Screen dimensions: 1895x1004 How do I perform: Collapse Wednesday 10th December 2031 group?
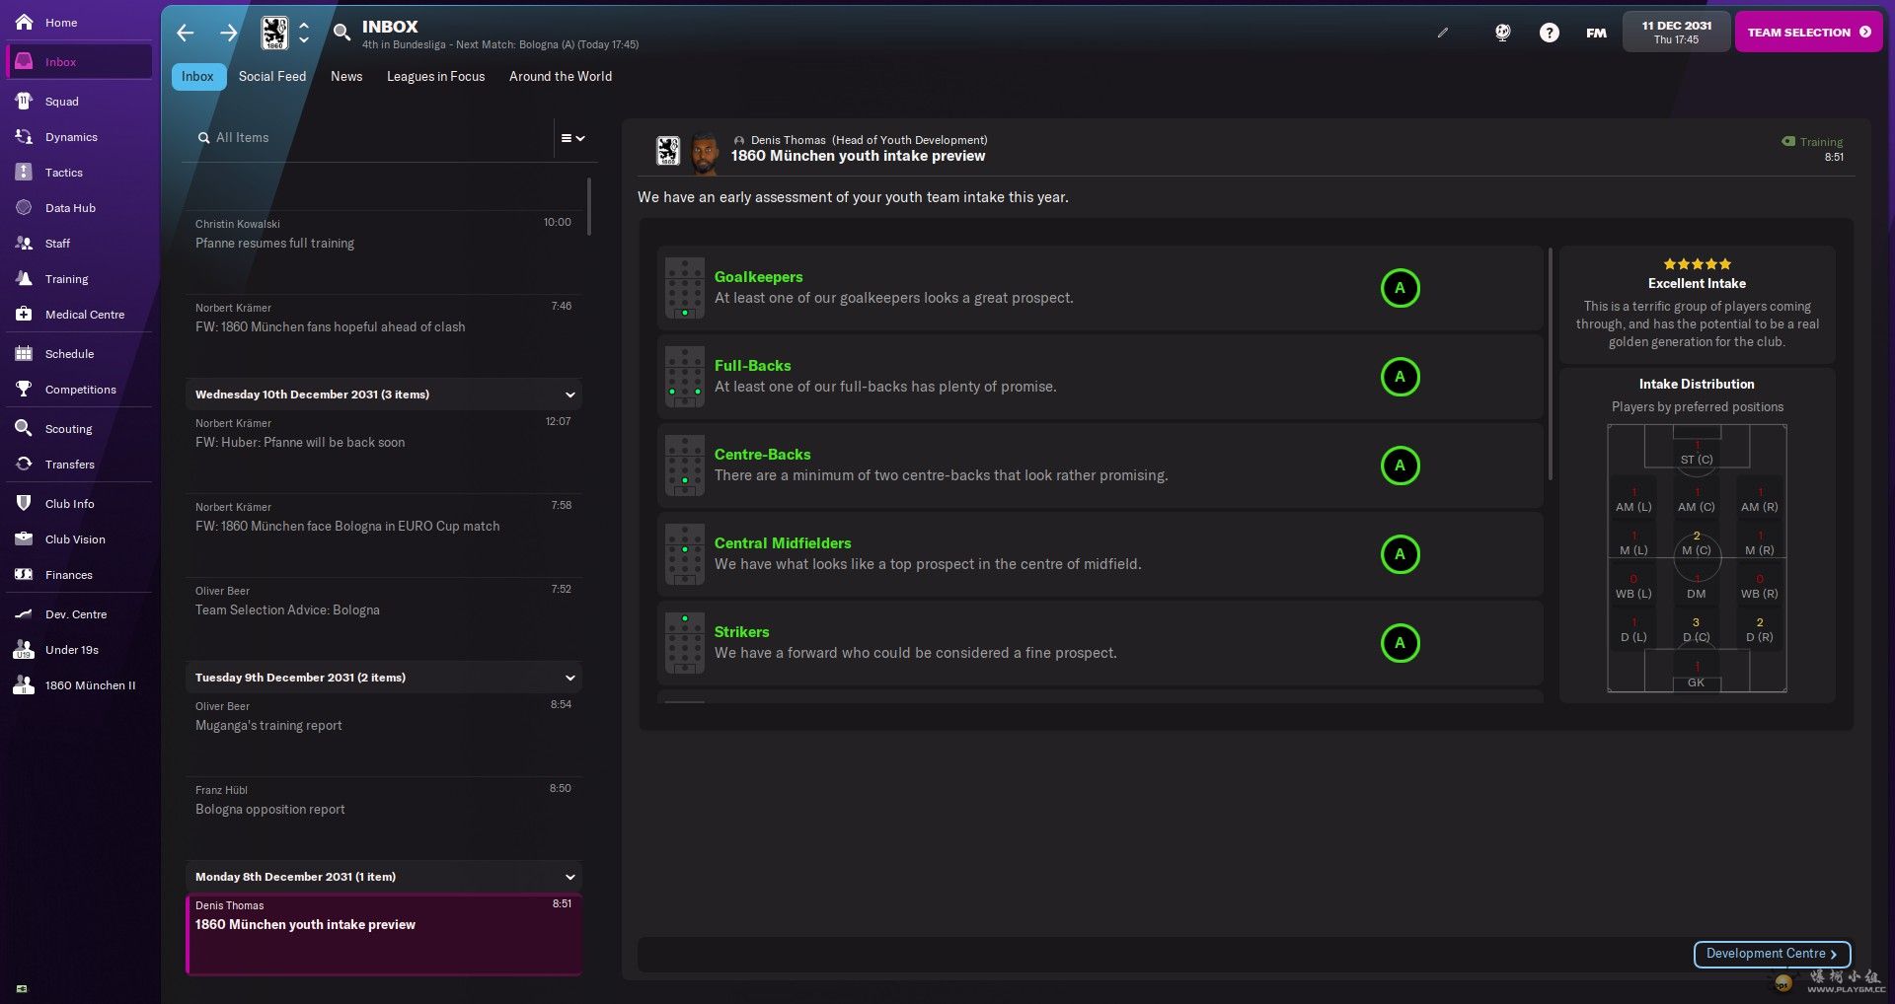569,394
